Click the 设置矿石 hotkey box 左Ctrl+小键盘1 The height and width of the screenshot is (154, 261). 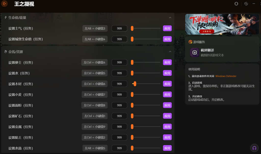[95, 116]
